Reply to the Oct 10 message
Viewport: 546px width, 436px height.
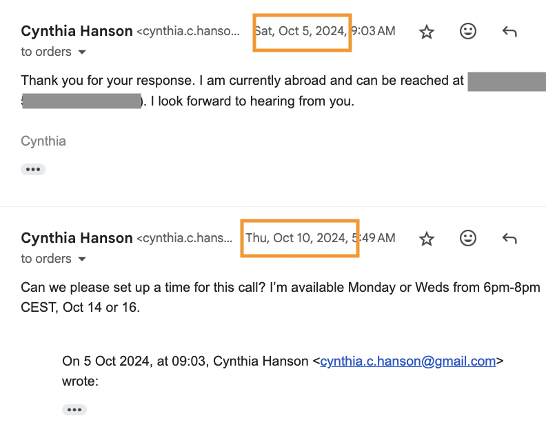coord(509,239)
